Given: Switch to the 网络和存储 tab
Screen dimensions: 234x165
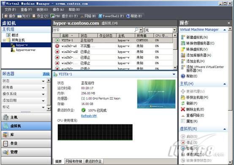Looking at the screenshot, I should coord(74,161).
